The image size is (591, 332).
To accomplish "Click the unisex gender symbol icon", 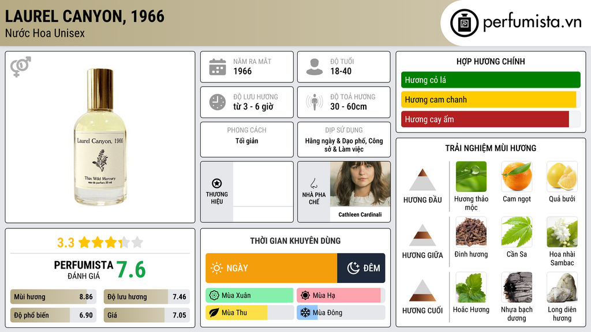I will 20,67.
